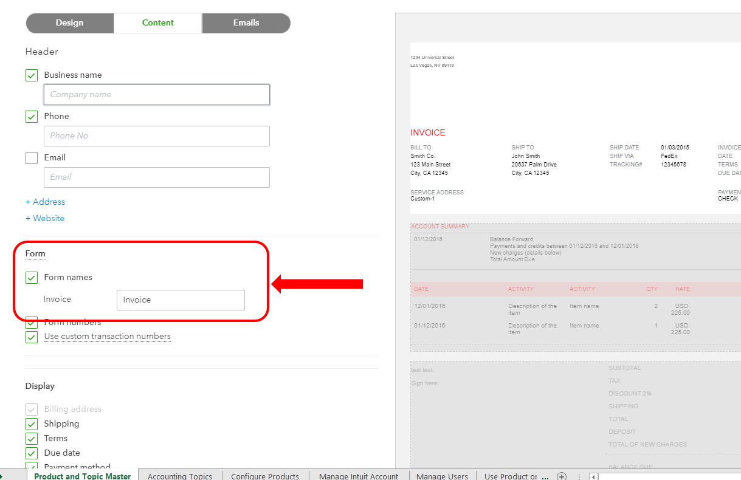Uncheck the Phone checkbox

(x=31, y=116)
